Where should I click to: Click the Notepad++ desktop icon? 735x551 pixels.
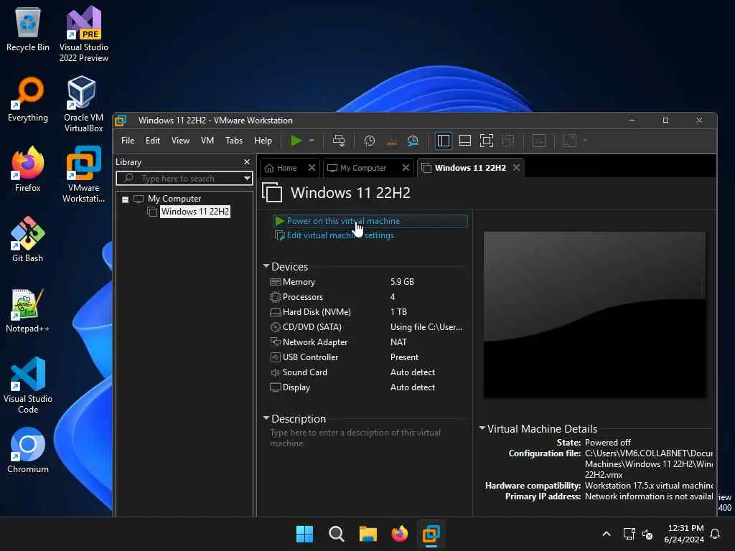click(x=28, y=310)
